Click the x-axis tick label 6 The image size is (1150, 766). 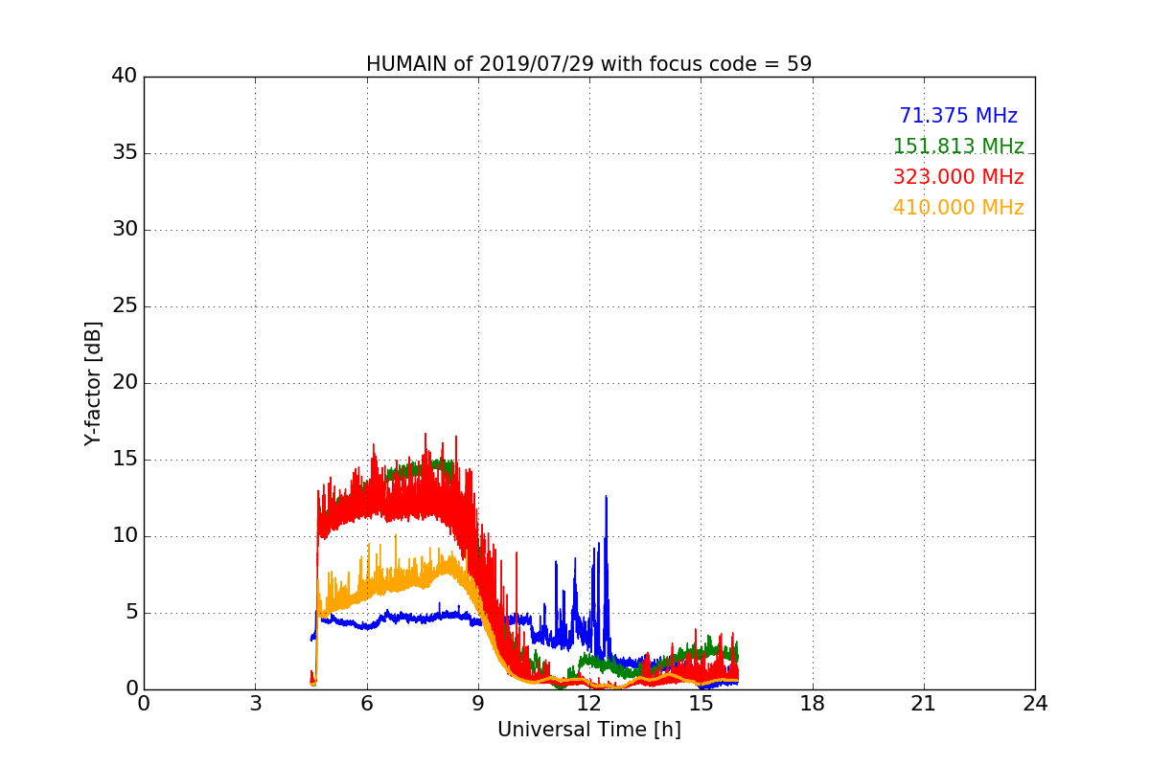click(x=367, y=704)
